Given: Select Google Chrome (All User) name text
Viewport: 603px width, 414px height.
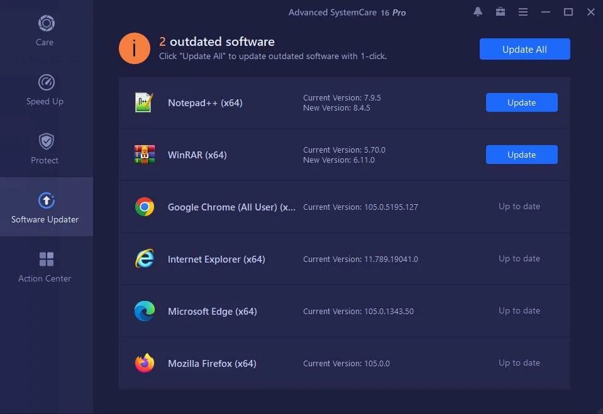Looking at the screenshot, I should [x=231, y=207].
